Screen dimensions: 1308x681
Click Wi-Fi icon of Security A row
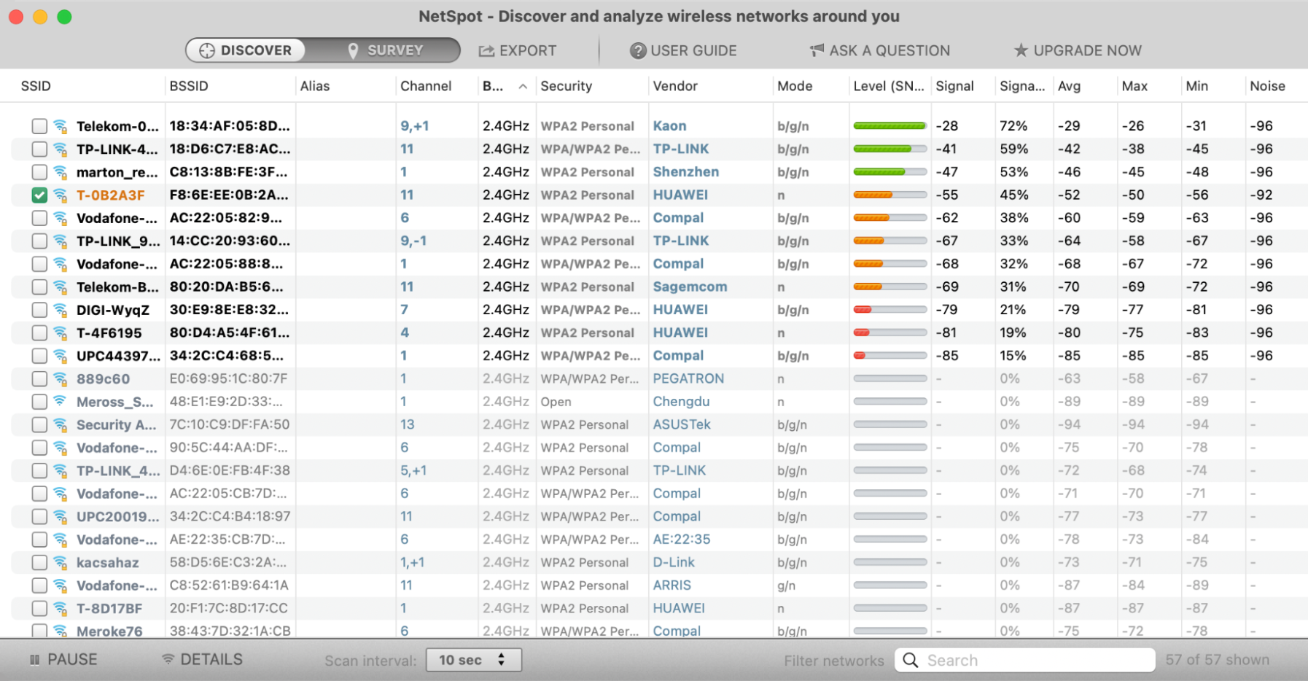(61, 425)
